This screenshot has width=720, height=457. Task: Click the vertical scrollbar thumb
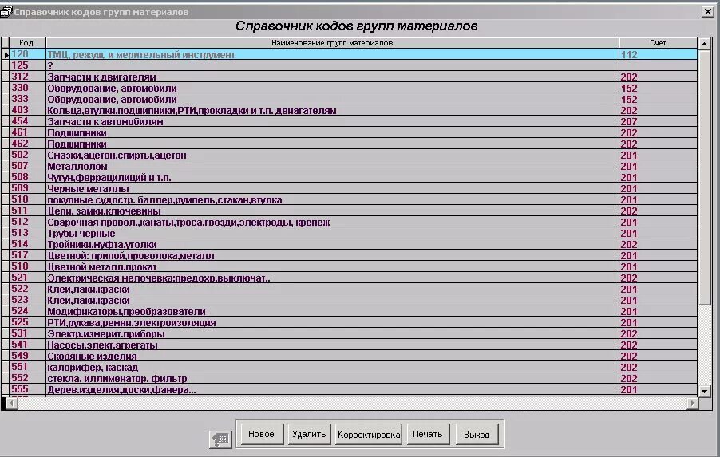pyautogui.click(x=704, y=176)
